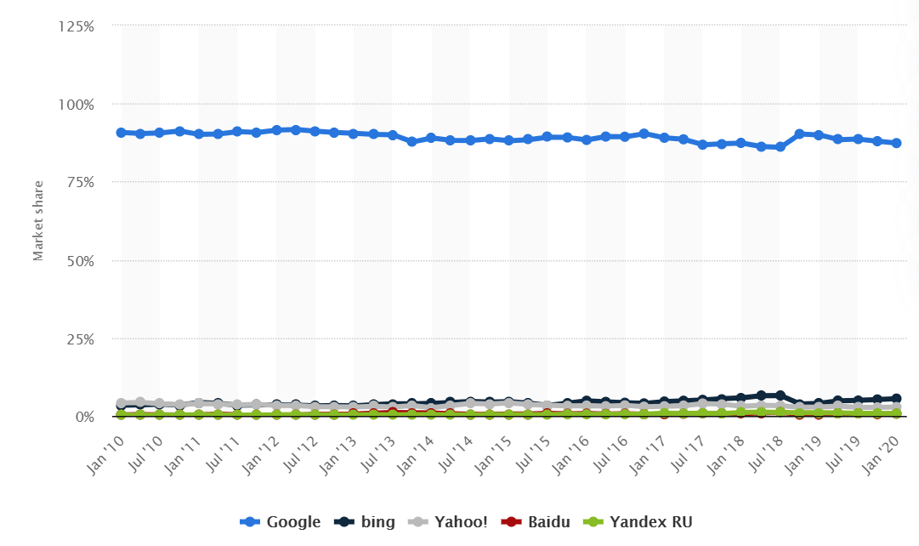Click the Baidu legend label
This screenshot has width=919, height=546.
pos(547,522)
